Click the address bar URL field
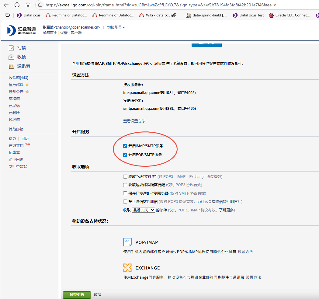 click(161, 5)
